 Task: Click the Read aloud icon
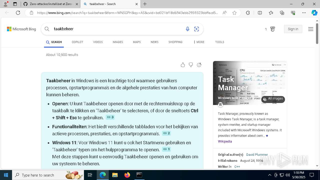224,13
